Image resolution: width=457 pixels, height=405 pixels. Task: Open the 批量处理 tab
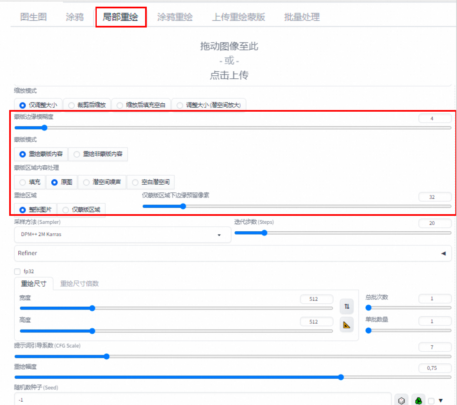click(x=301, y=17)
